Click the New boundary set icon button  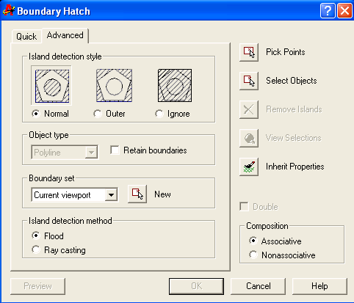pos(137,194)
